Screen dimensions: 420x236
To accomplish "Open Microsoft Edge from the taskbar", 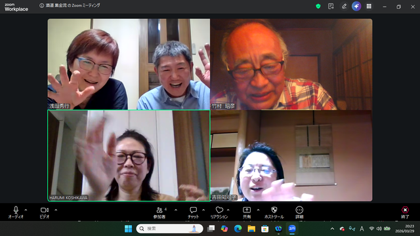I will [238, 229].
